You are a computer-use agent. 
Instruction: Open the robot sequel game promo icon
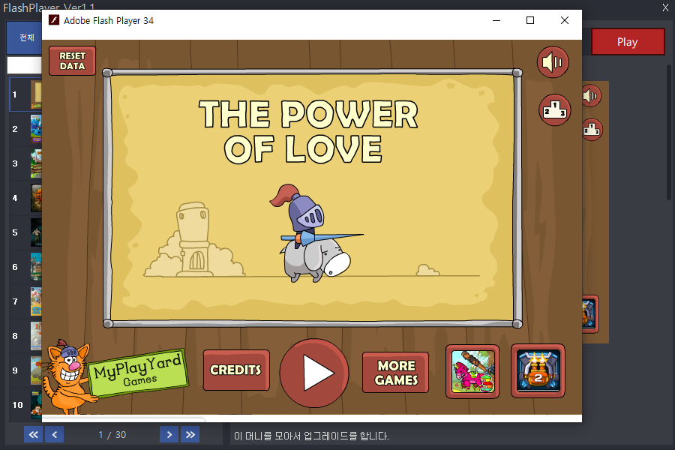[x=538, y=370]
